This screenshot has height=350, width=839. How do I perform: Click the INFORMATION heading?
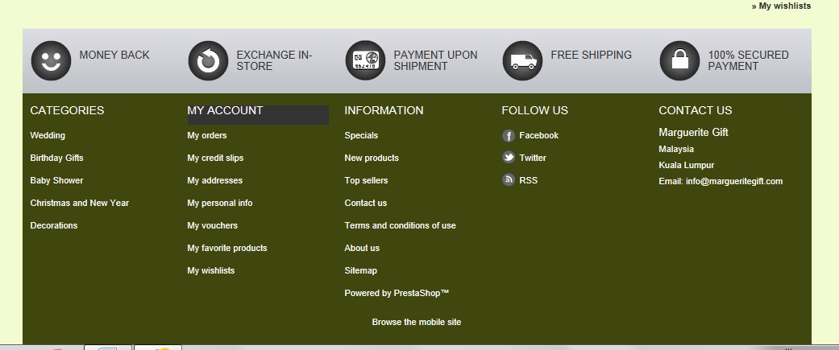pyautogui.click(x=384, y=110)
